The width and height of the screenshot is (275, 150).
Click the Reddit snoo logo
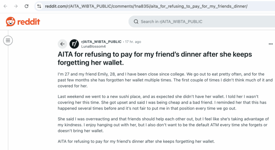(x=10, y=22)
